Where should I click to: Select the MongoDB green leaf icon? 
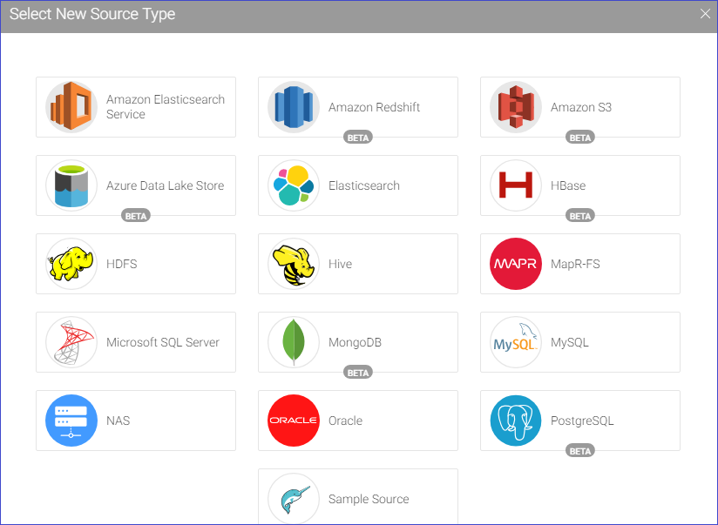[x=294, y=342]
